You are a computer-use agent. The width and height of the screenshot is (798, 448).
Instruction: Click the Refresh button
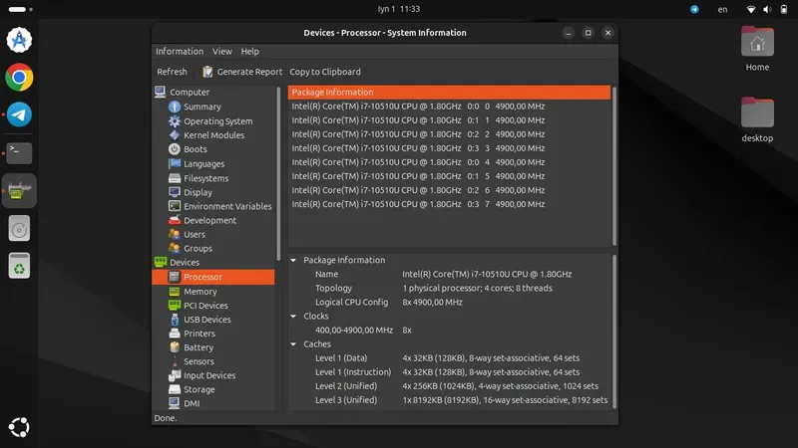click(172, 72)
